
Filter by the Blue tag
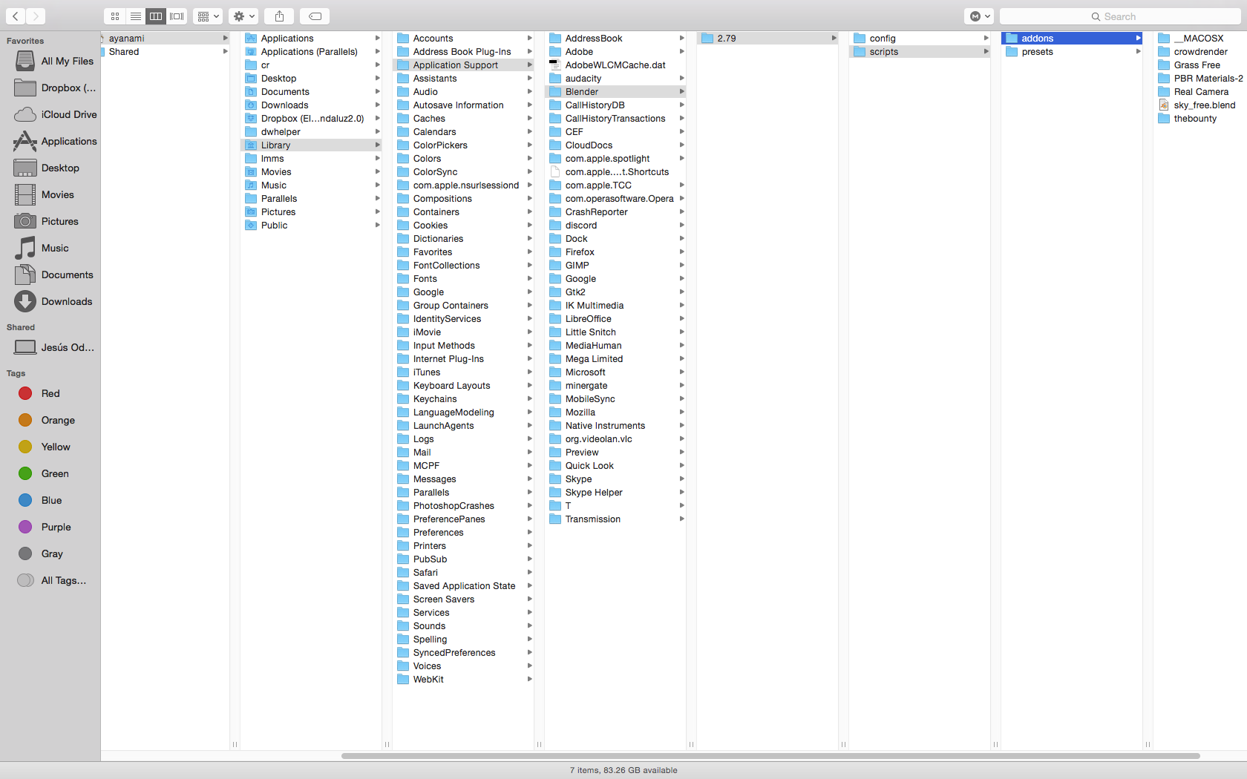tap(50, 500)
